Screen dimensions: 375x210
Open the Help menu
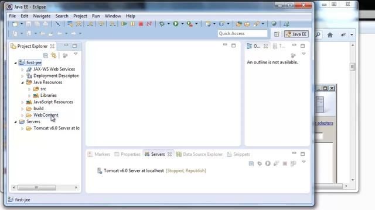[x=131, y=16]
